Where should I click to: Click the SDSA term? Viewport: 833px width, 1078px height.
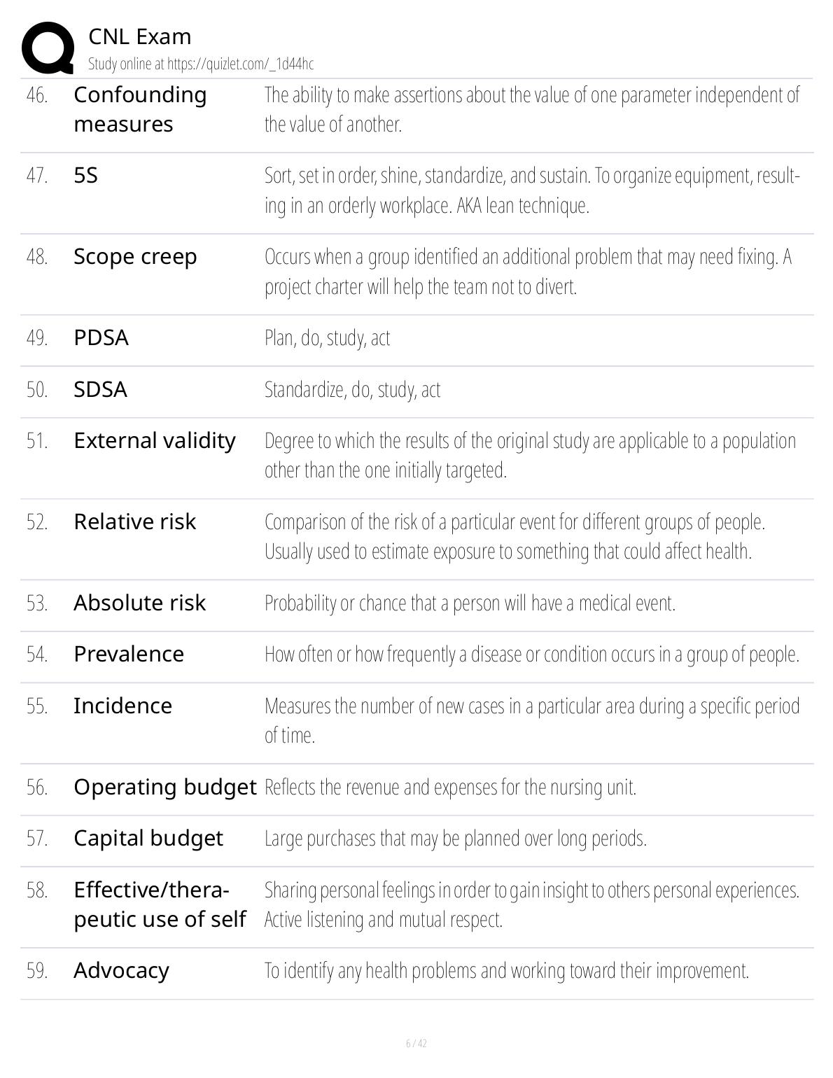[100, 389]
